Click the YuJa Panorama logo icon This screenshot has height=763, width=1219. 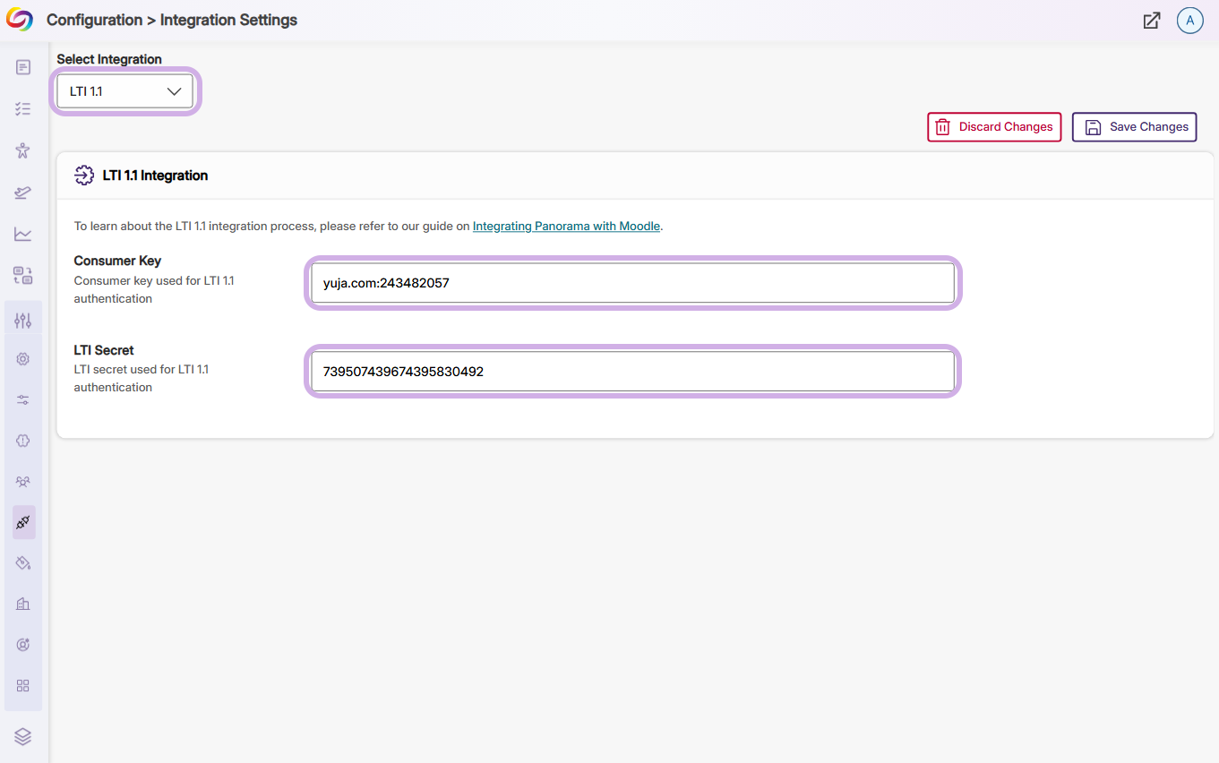(x=20, y=19)
